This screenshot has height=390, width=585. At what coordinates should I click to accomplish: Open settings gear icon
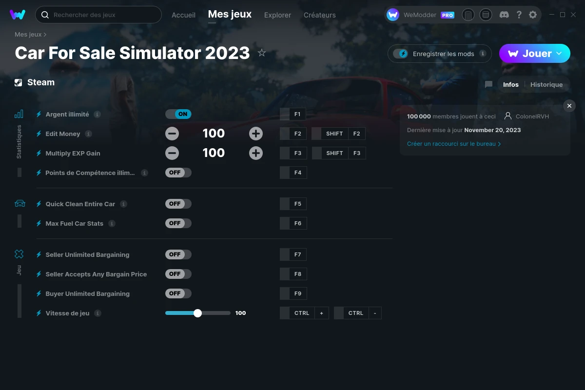(x=533, y=15)
